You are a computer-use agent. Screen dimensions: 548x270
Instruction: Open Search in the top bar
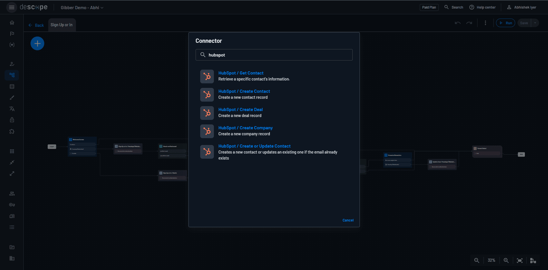point(454,7)
